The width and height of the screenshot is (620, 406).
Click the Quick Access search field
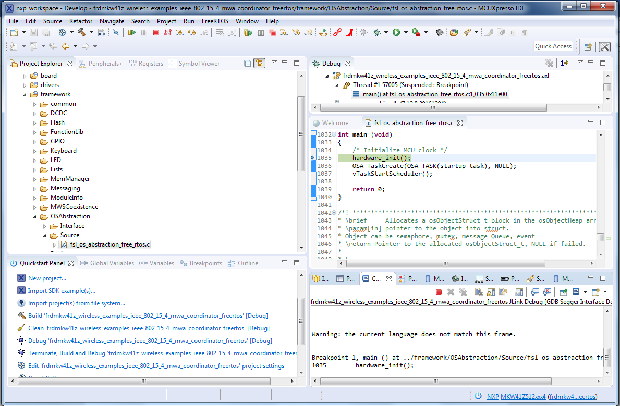pyautogui.click(x=553, y=46)
